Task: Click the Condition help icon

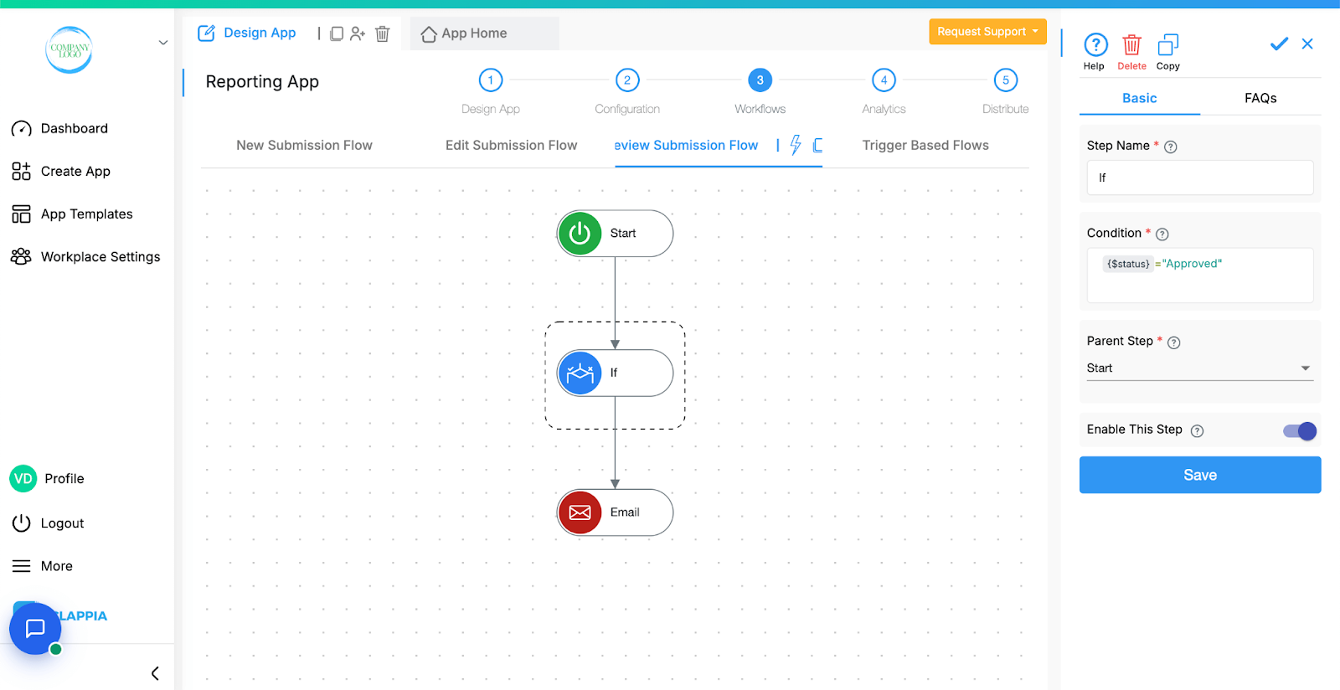Action: (1162, 234)
